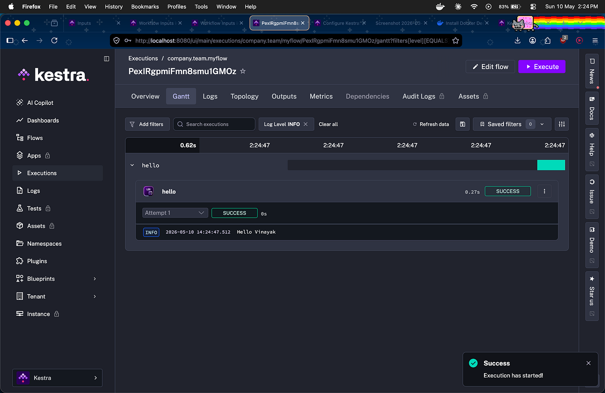
Task: Switch to Topology tab
Action: 245,96
